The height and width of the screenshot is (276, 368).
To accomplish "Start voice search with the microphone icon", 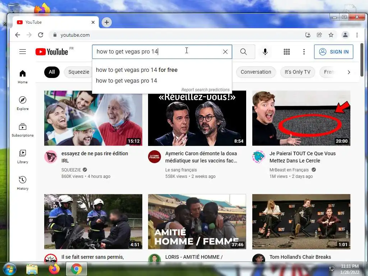I will (x=265, y=52).
